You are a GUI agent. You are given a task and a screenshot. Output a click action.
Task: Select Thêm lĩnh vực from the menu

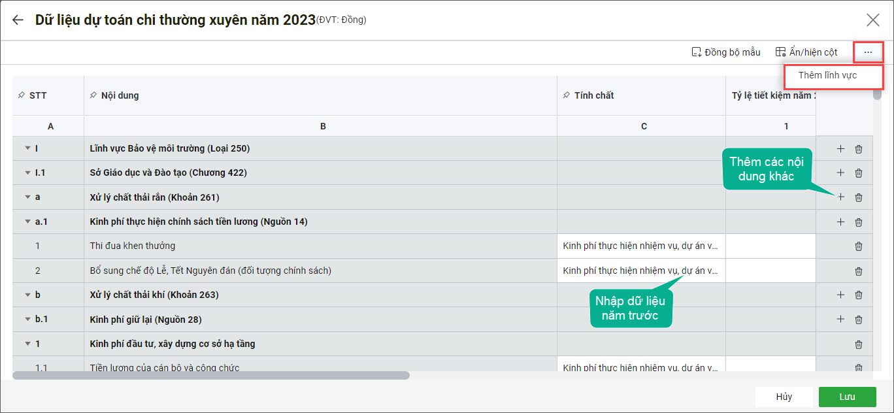(x=827, y=76)
